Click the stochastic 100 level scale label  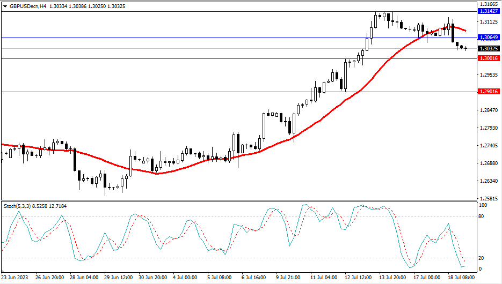coord(483,206)
